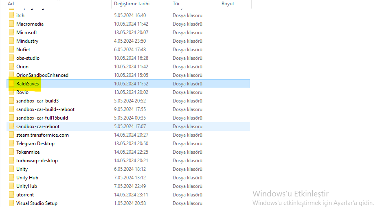Image resolution: width=382 pixels, height=207 pixels.
Task: Click the steam.transformice.com folder name
Action: pos(42,135)
